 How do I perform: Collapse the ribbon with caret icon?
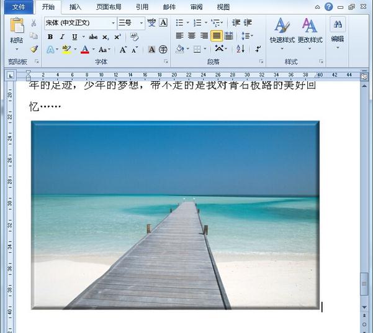tap(317, 7)
